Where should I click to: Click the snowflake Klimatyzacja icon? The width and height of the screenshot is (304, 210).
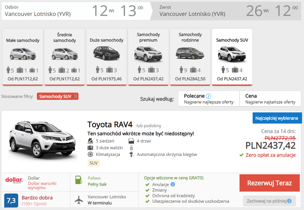[90, 154]
